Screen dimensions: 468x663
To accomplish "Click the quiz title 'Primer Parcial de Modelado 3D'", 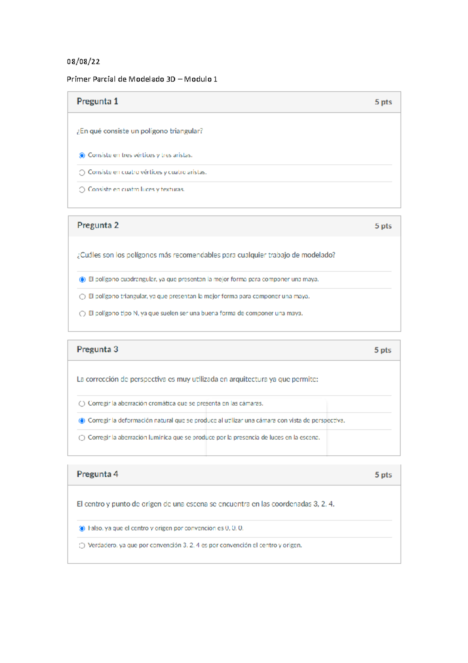I will point(143,78).
